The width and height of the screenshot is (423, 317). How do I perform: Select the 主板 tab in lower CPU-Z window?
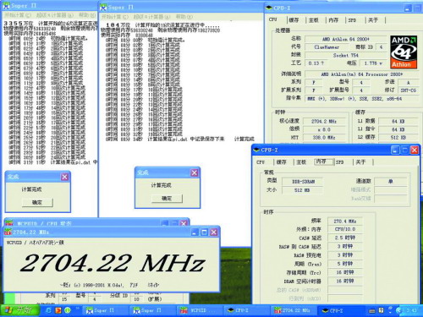coord(301,162)
